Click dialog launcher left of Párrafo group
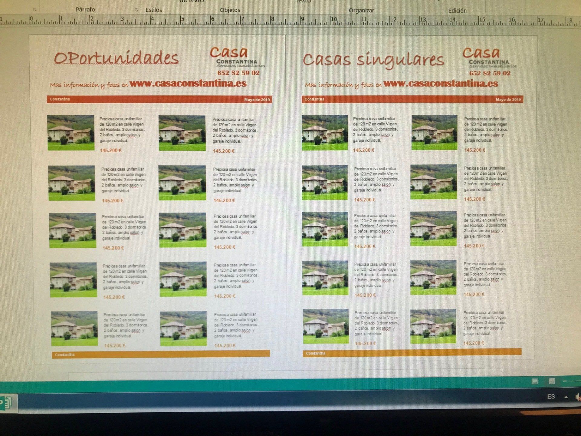581x436 pixels. pyautogui.click(x=35, y=10)
